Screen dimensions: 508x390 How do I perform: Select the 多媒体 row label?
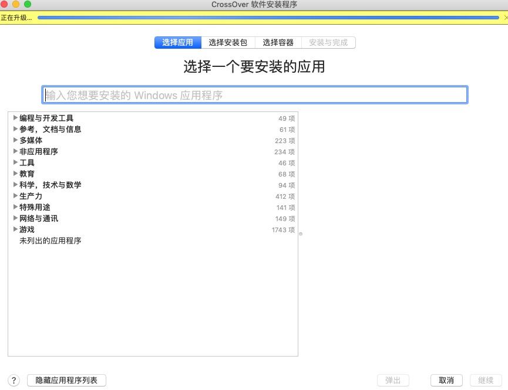pos(31,140)
